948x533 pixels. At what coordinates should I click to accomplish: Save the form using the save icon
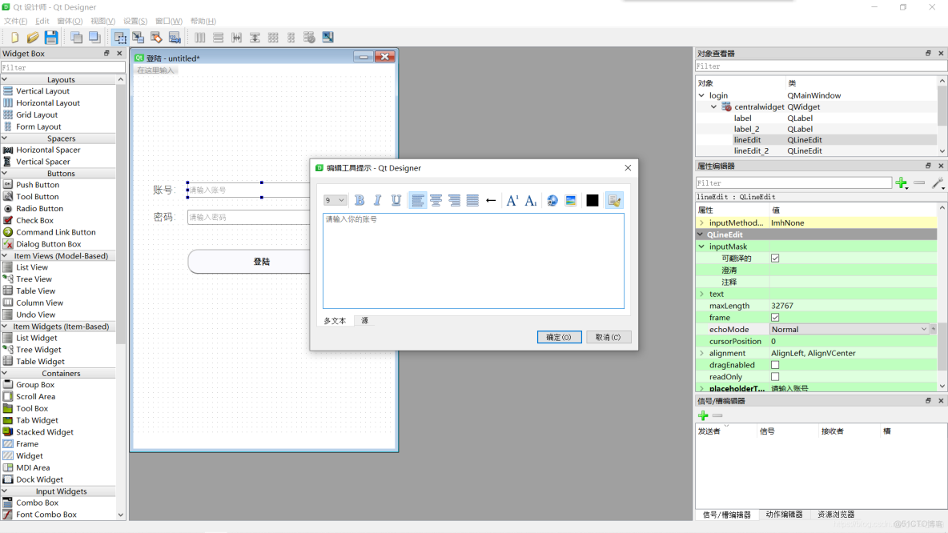[50, 36]
